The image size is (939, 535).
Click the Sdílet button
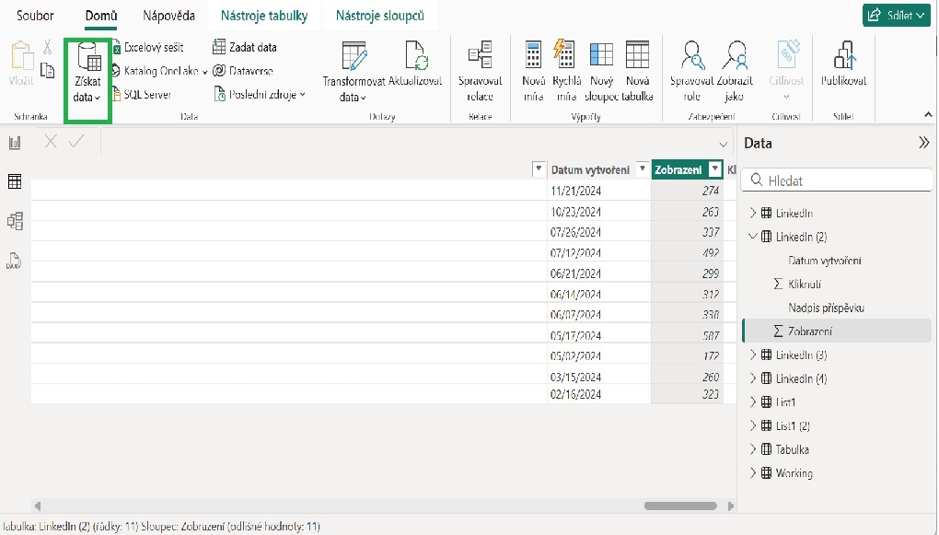(897, 16)
